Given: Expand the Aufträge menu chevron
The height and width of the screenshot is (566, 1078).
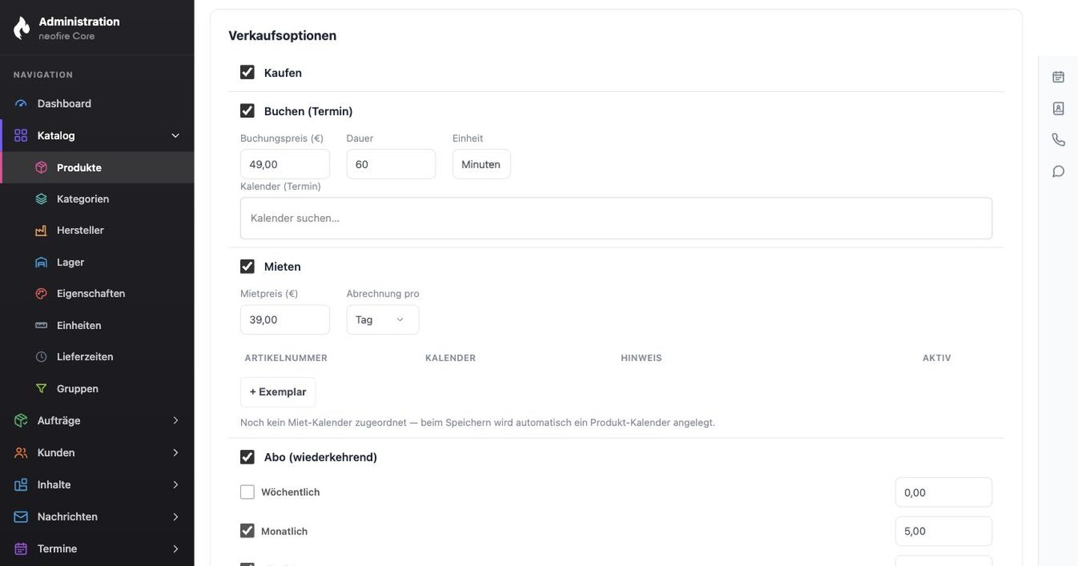Looking at the screenshot, I should [x=175, y=421].
